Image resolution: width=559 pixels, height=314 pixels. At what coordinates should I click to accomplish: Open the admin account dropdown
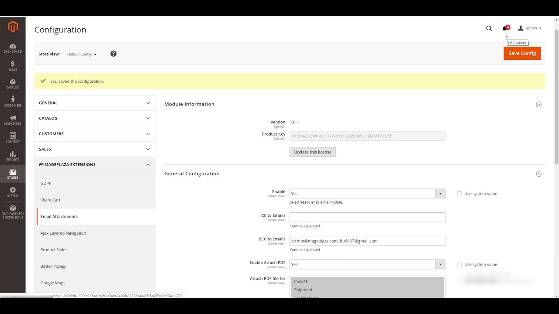[x=530, y=28]
